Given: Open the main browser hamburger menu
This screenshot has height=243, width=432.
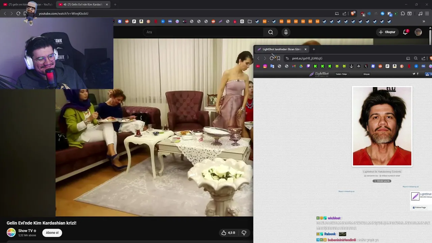Looking at the screenshot, I should click(x=427, y=13).
